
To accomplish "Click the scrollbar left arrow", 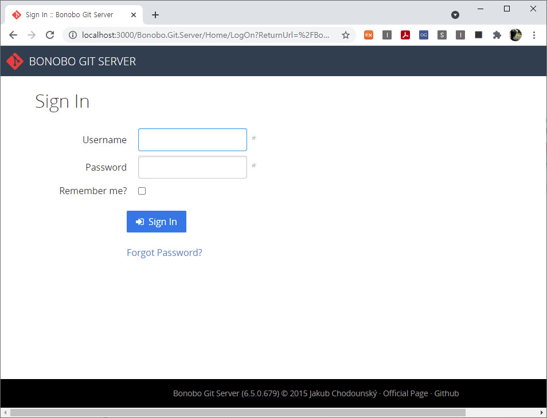I will (x=5, y=413).
